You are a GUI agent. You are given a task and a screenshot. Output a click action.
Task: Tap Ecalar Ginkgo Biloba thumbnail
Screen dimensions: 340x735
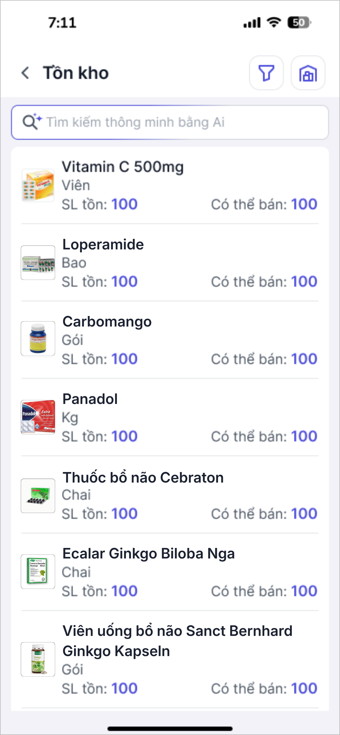pos(38,571)
